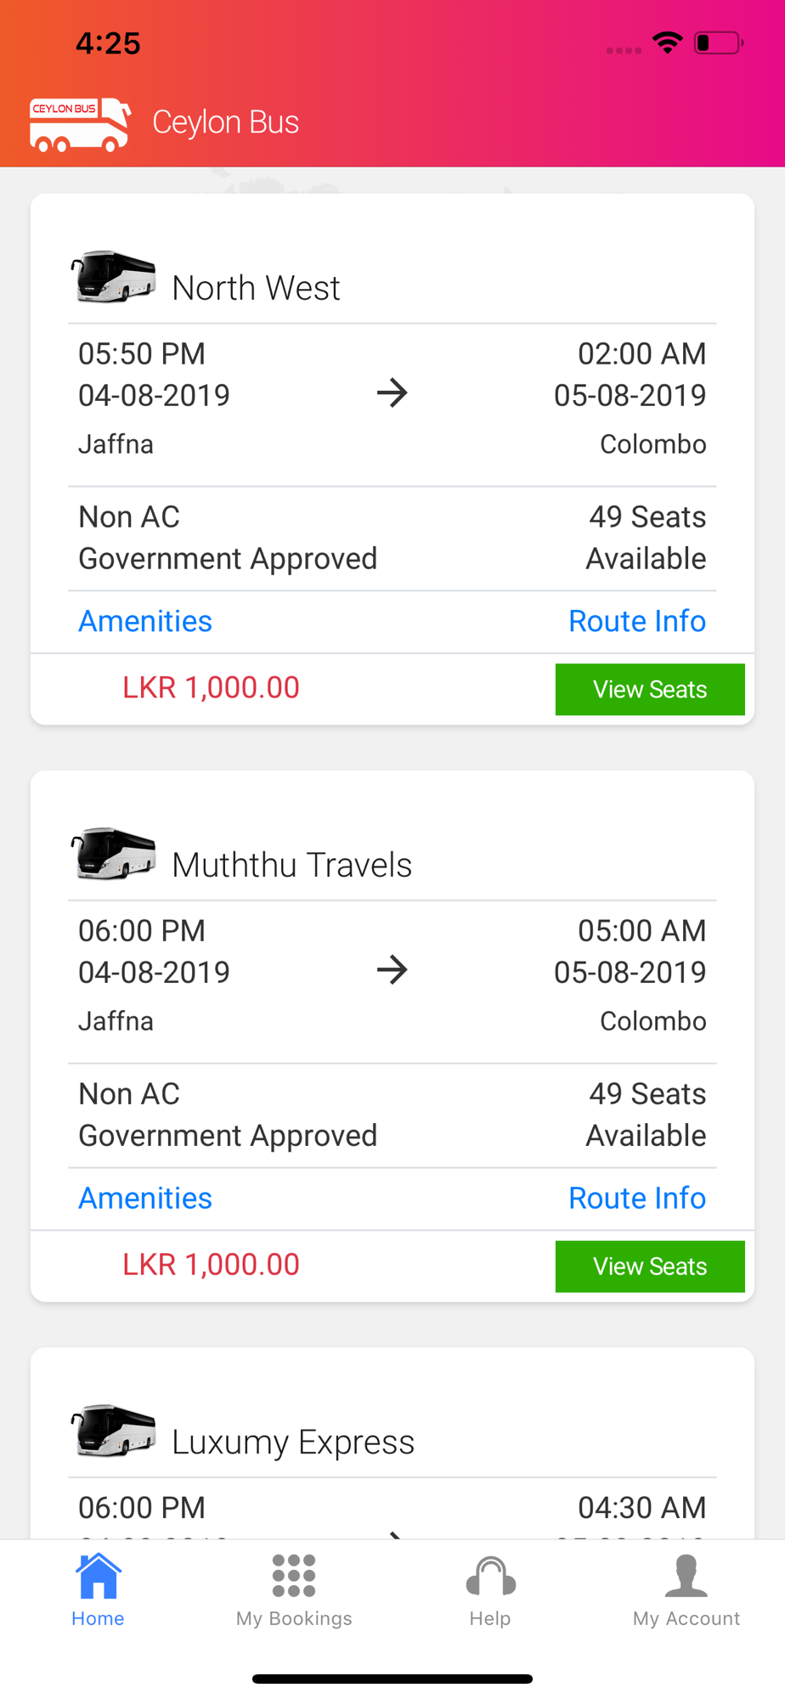The height and width of the screenshot is (1699, 785).
Task: Tap the Muththu Travels bus image
Action: [114, 854]
